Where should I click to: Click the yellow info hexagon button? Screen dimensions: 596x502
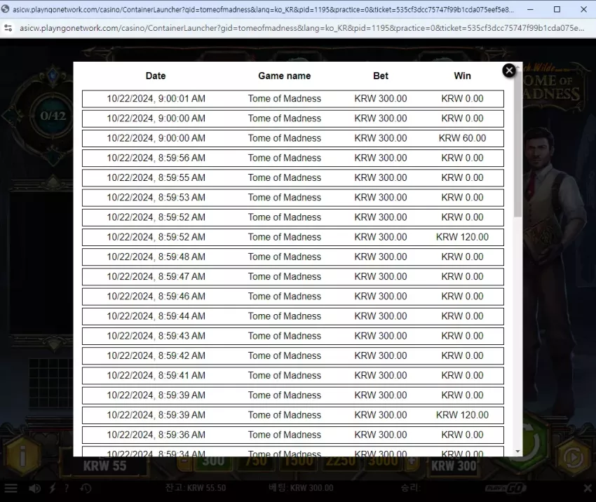23,455
